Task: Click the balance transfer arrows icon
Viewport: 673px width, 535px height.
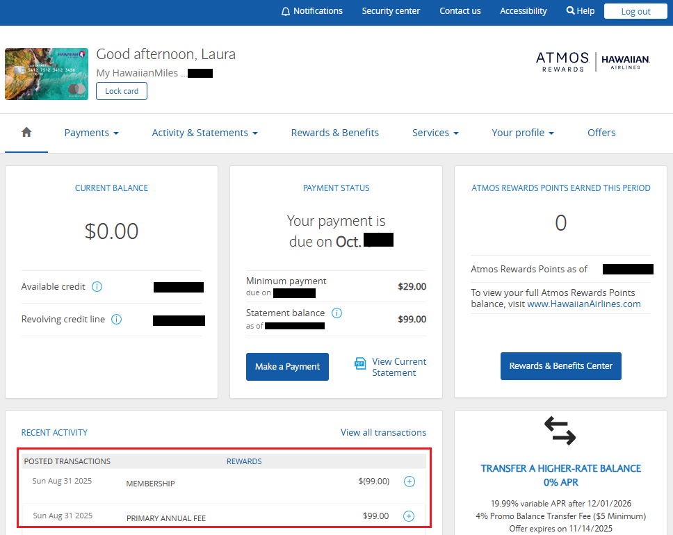Action: coord(560,431)
